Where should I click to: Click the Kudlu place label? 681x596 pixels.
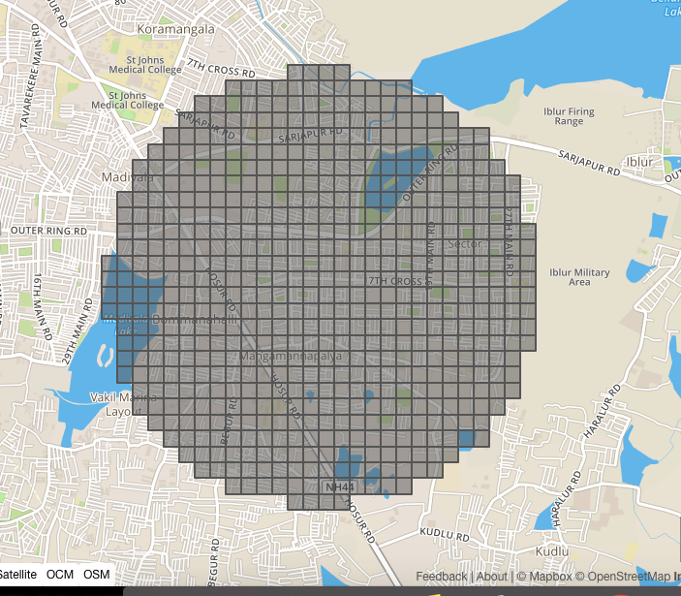point(552,551)
